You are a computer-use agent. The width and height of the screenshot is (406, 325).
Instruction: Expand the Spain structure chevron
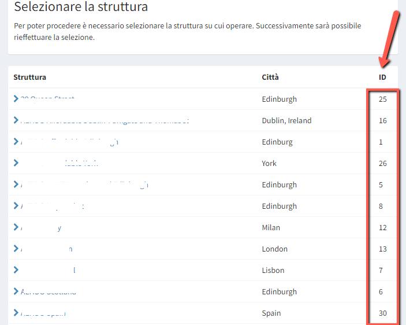pyautogui.click(x=16, y=312)
